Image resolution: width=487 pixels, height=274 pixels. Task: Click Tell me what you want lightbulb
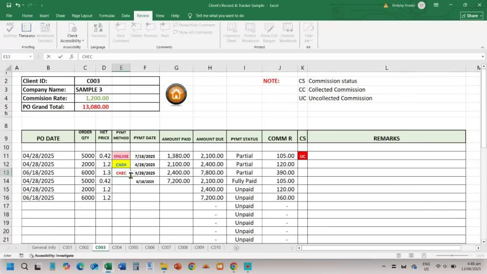[x=190, y=16]
